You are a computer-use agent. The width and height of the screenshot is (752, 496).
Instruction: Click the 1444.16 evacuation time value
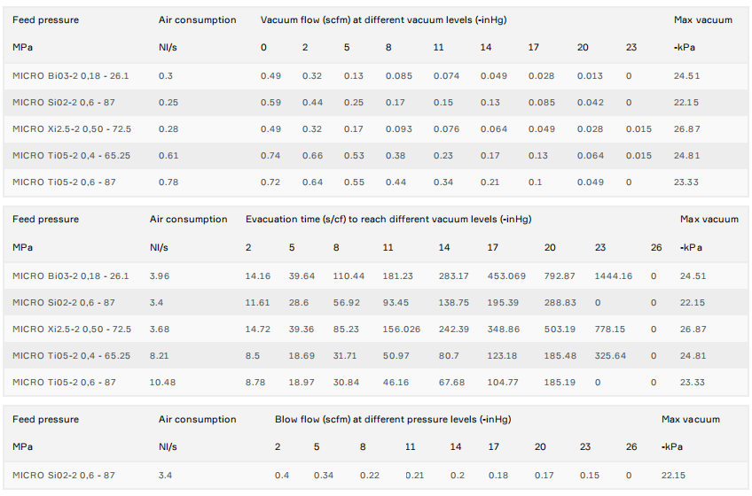615,276
